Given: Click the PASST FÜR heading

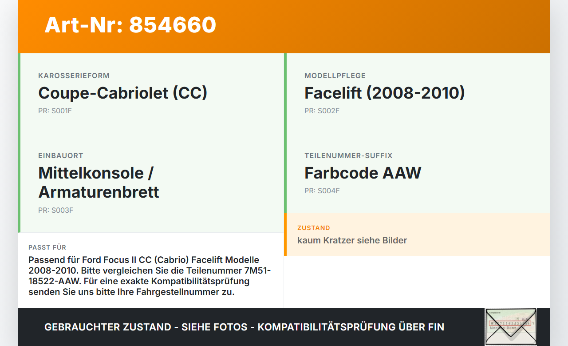Looking at the screenshot, I should (x=47, y=247).
